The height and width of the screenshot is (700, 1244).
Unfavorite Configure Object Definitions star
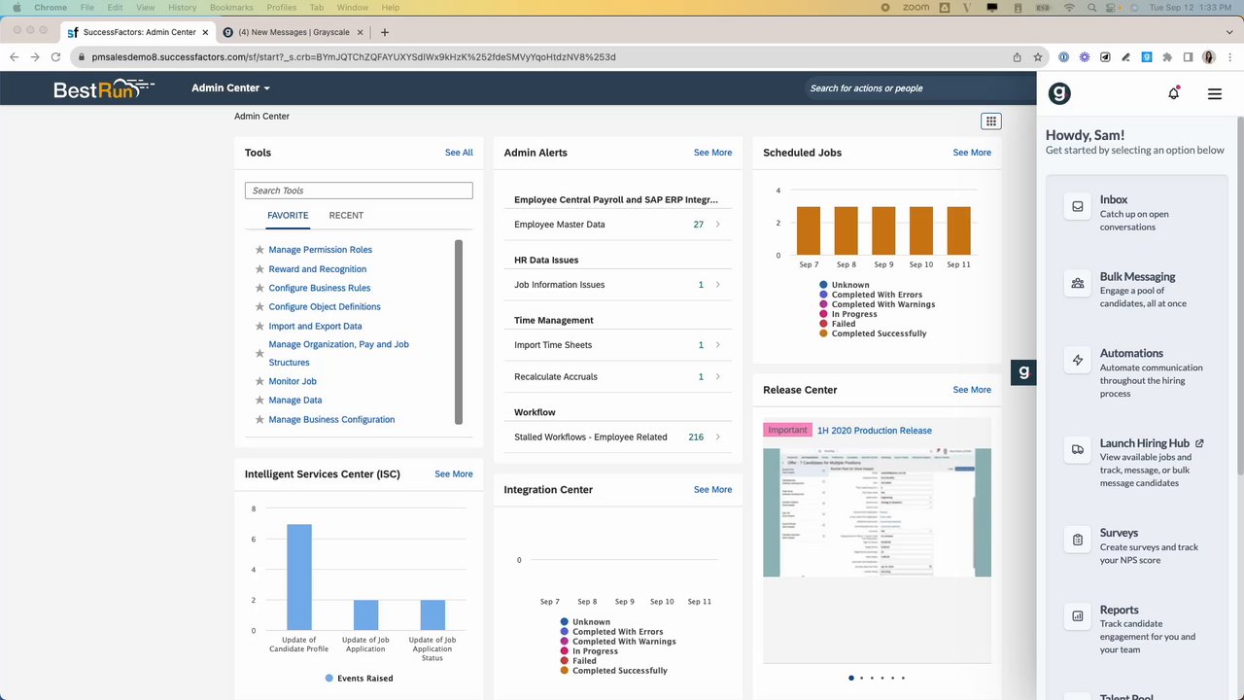(x=259, y=307)
